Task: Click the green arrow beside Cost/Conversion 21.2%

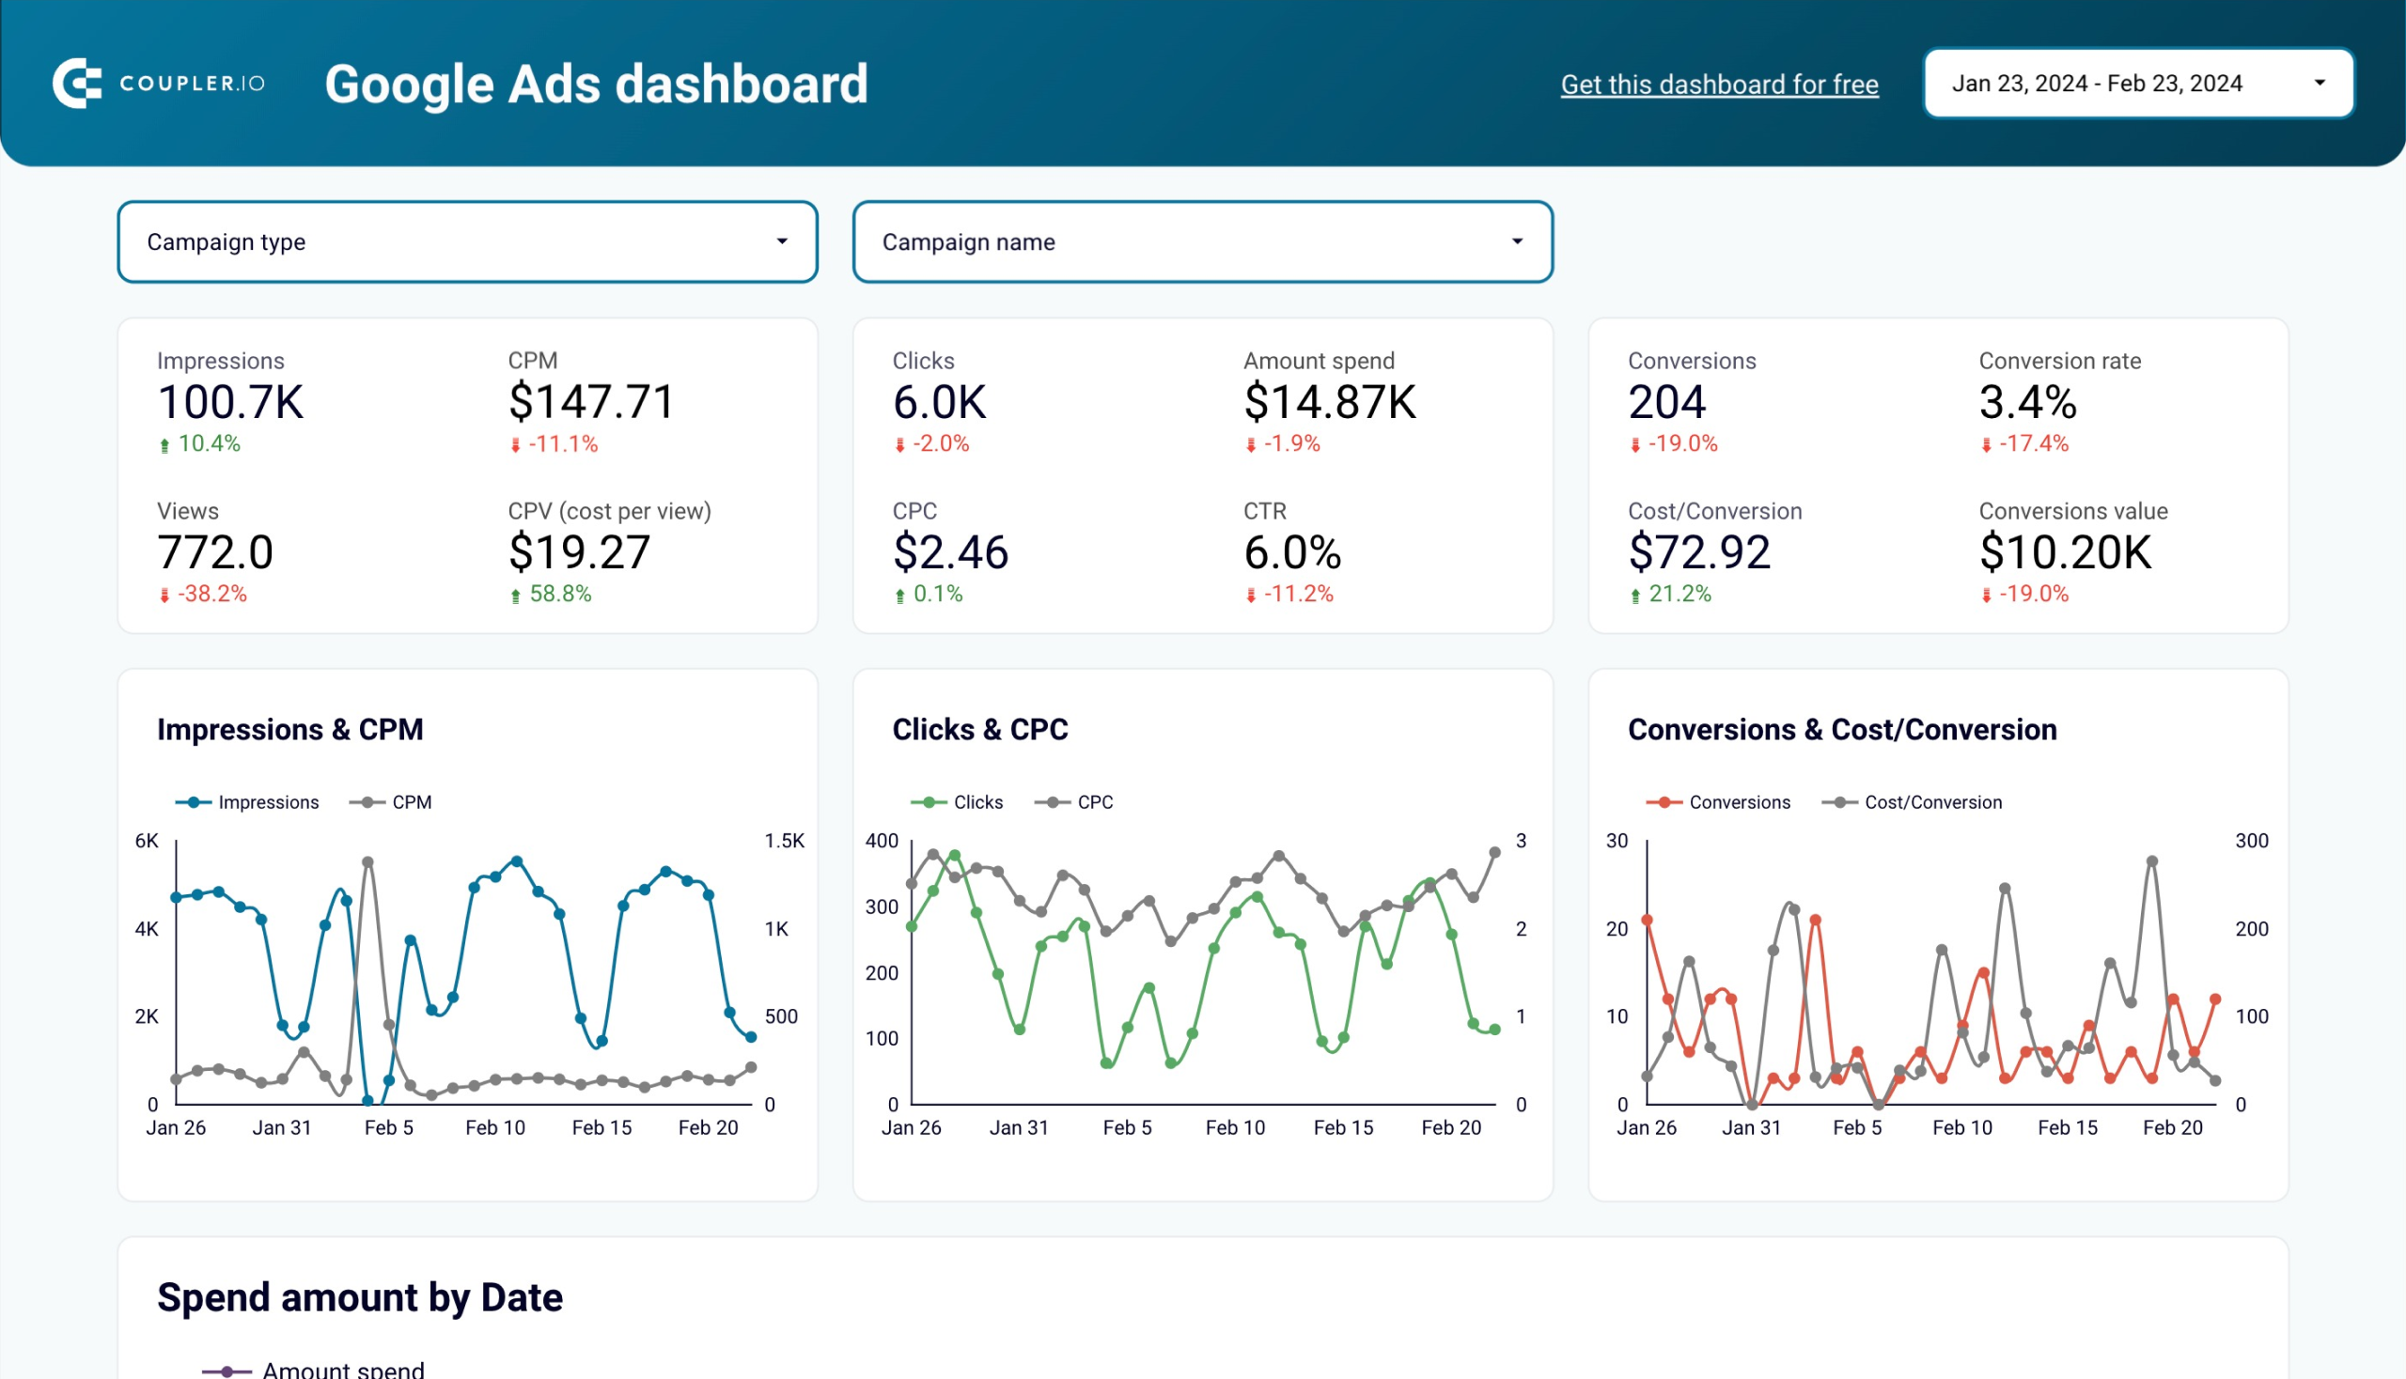Action: (x=1636, y=595)
